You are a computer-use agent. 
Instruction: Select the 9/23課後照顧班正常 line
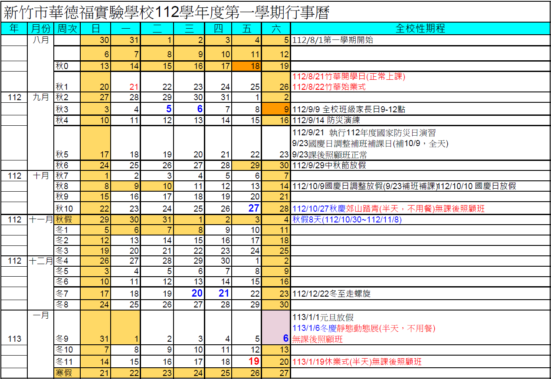pyautogui.click(x=329, y=155)
